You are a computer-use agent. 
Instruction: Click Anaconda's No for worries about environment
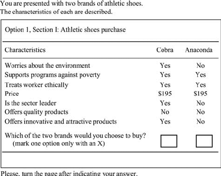pos(201,65)
